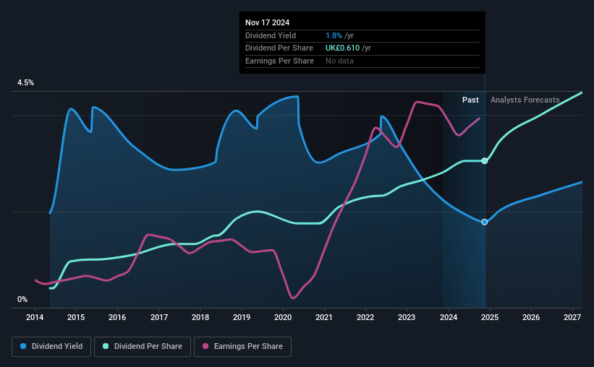Click the teal Dividend Per Share legend dot

pos(106,346)
